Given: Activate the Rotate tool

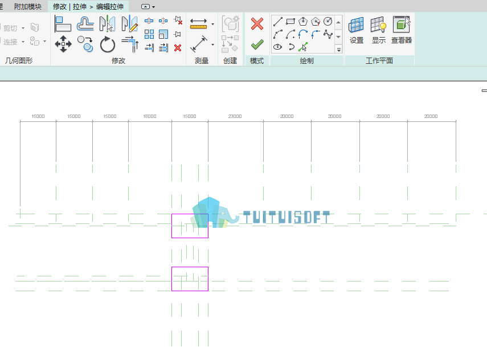Looking at the screenshot, I should [x=108, y=44].
